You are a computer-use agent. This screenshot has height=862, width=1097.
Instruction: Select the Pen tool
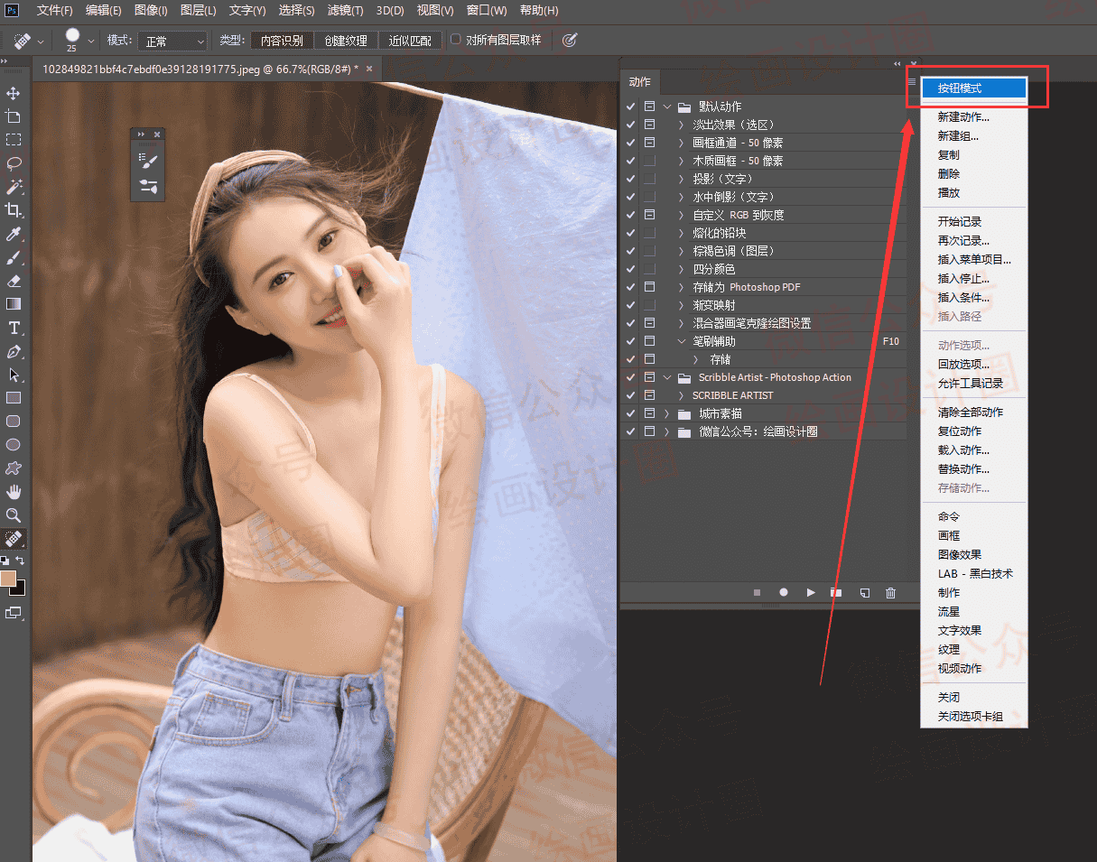(14, 351)
